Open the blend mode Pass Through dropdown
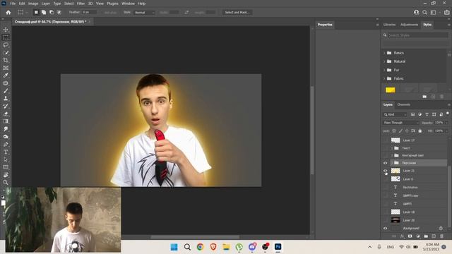The height and width of the screenshot is (254, 452). coord(400,123)
